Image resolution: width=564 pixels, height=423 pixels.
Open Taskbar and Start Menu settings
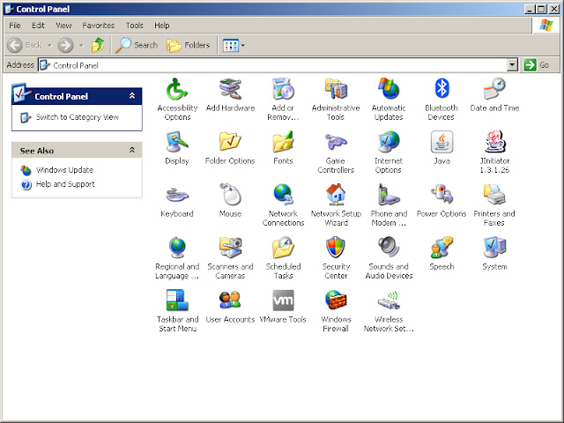177,310
